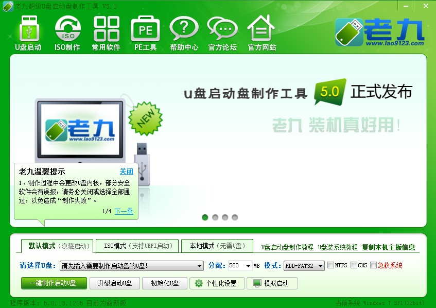Select the second carousel dot
The image size is (436, 308).
click(215, 217)
